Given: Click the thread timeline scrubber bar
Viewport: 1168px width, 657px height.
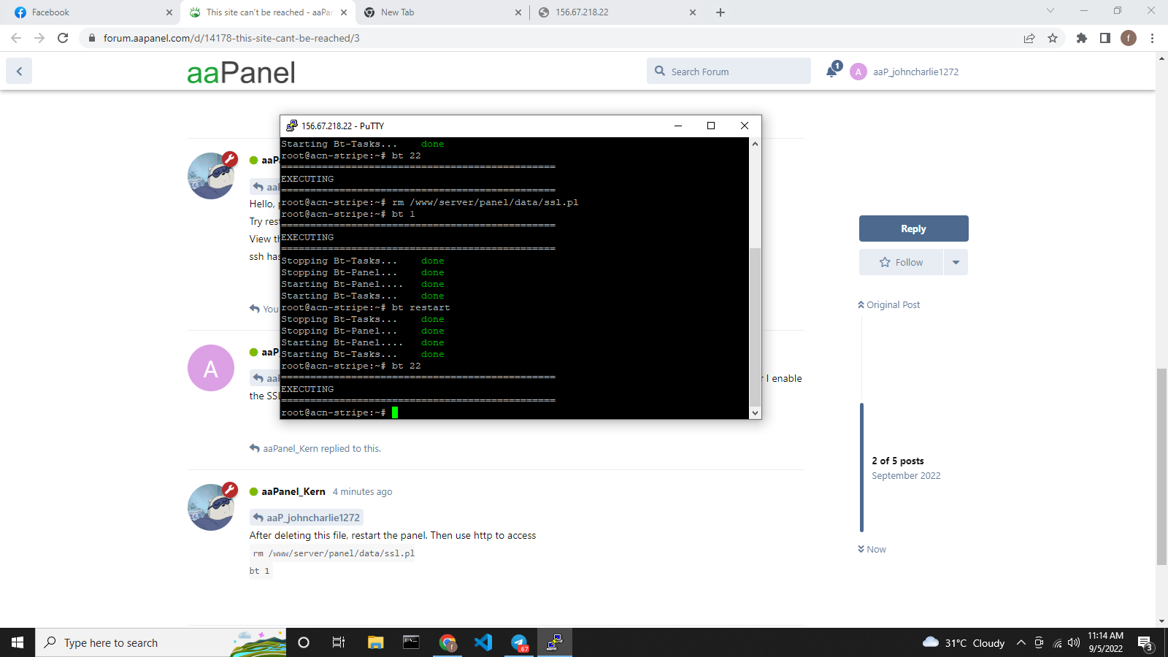Looking at the screenshot, I should point(862,467).
